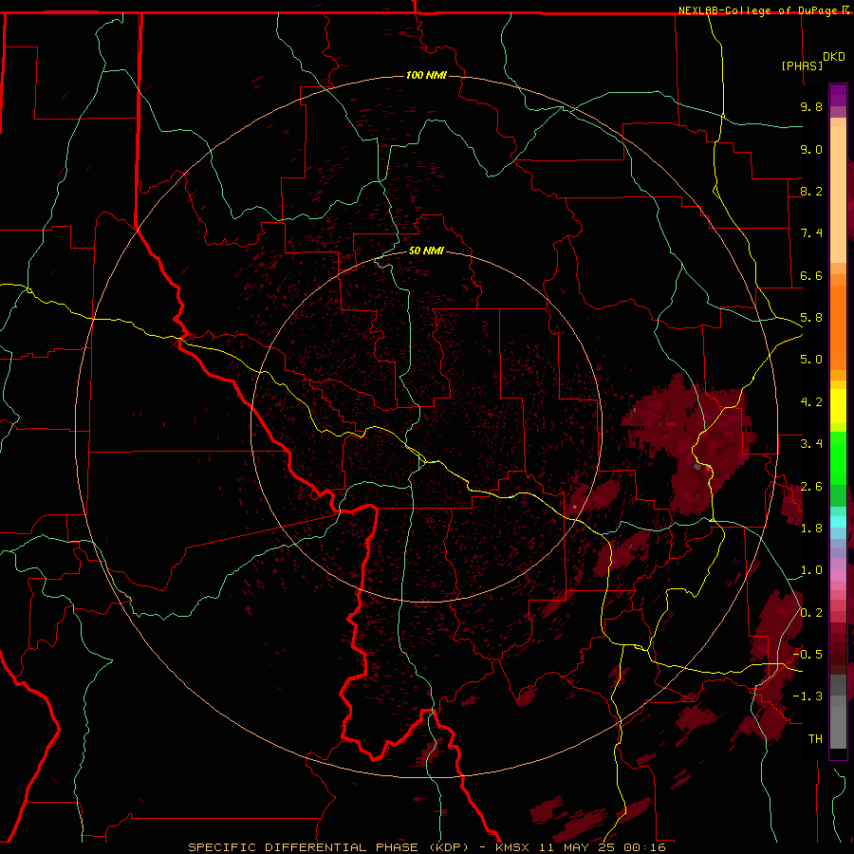
Task: Click the 1.0 scale value
Action: [x=811, y=570]
